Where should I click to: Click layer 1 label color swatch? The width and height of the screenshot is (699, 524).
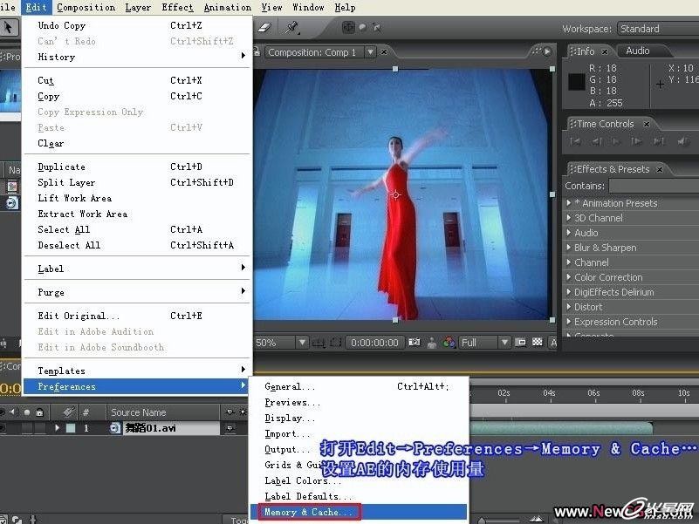[x=71, y=428]
